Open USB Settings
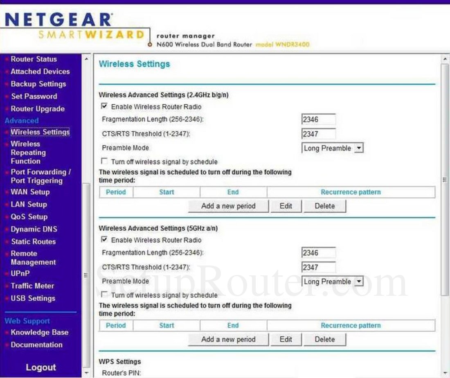This screenshot has height=378, width=450. click(33, 299)
